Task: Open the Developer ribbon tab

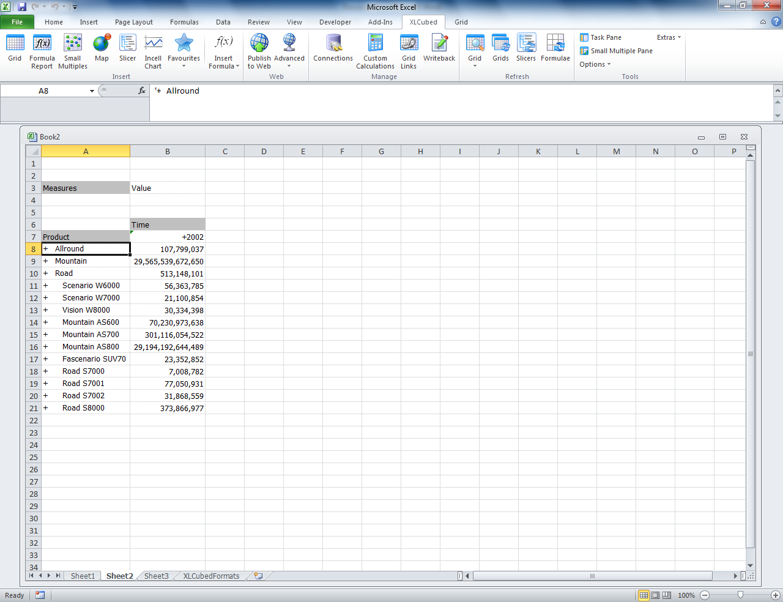Action: (335, 22)
